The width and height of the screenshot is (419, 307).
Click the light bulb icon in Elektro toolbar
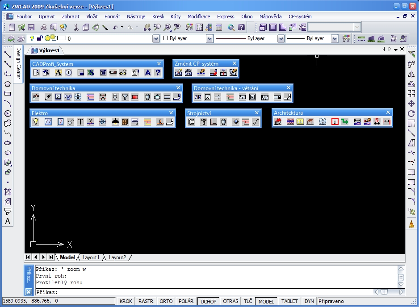pyautogui.click(x=36, y=122)
